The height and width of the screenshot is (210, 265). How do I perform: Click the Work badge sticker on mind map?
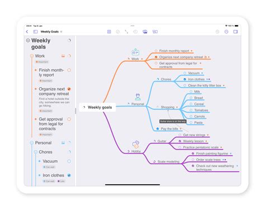coord(135,52)
